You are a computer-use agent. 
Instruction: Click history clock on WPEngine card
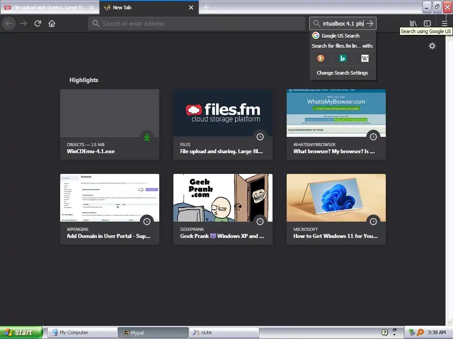(x=147, y=222)
